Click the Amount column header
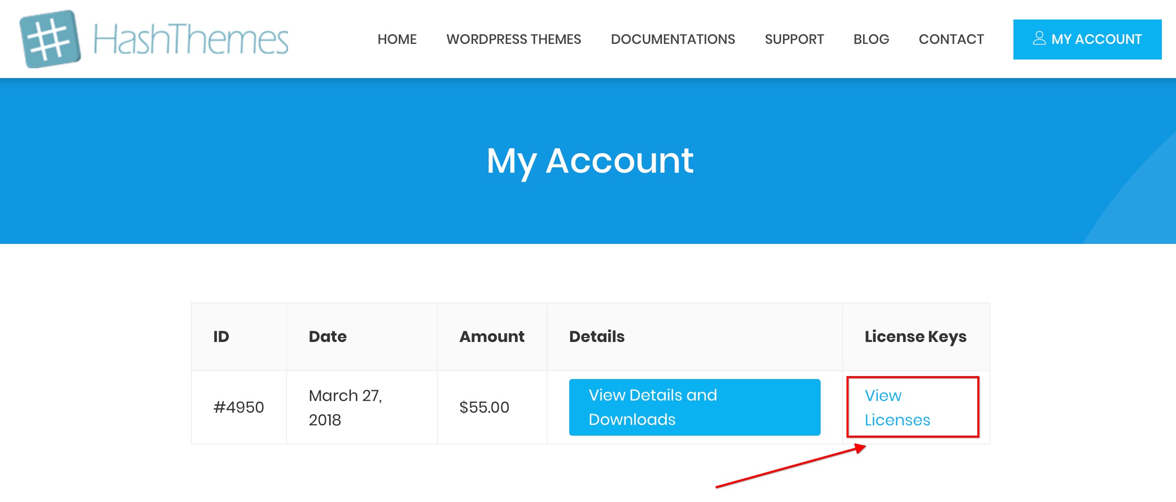The height and width of the screenshot is (502, 1176). pos(492,337)
